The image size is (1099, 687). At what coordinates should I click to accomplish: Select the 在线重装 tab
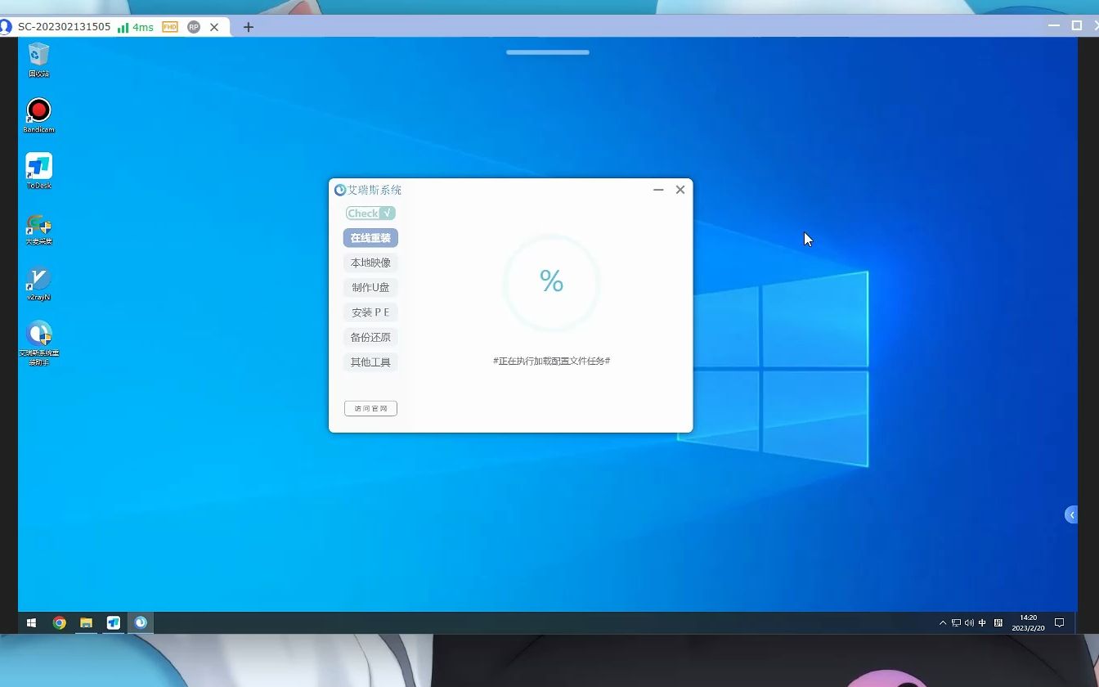click(x=370, y=238)
